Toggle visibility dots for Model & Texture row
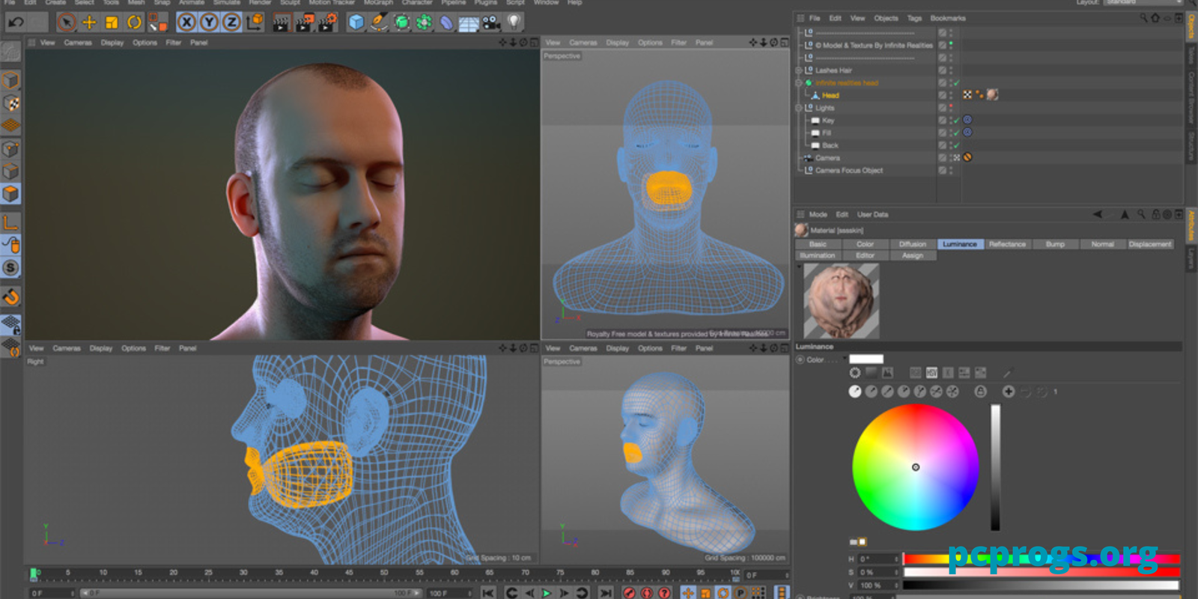1198x599 pixels. point(951,45)
